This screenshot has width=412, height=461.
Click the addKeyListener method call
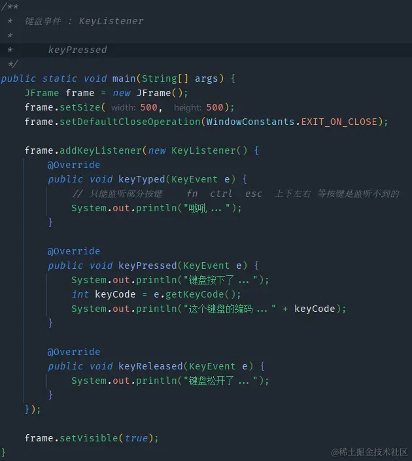pos(101,150)
